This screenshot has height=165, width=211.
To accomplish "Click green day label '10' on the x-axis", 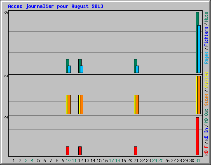I will 68,160.
